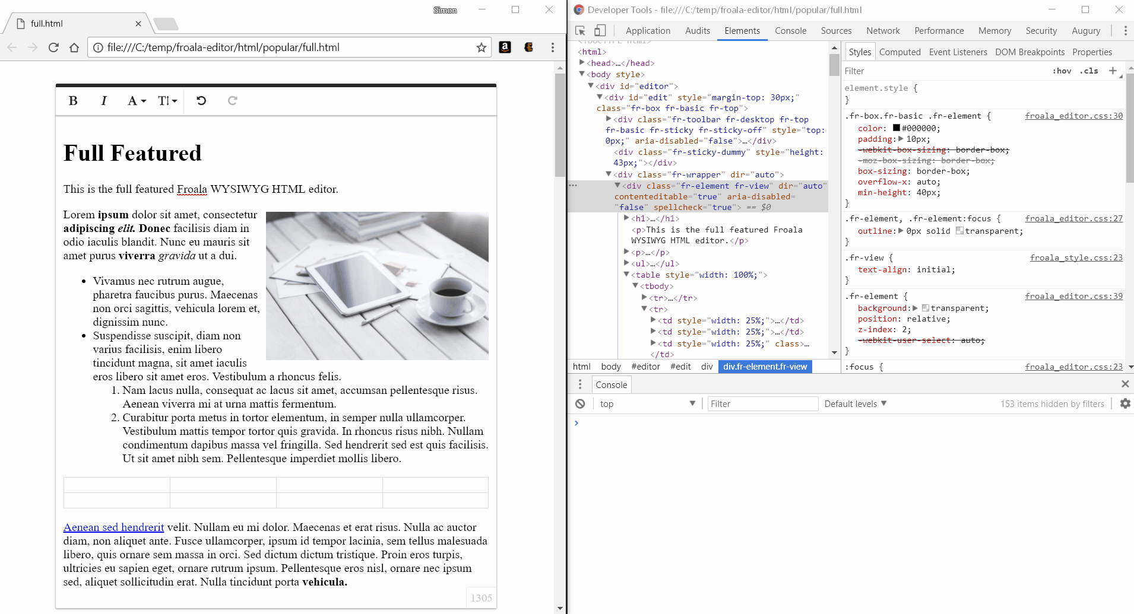Add a new style rule with plus icon
The width and height of the screenshot is (1134, 614).
1113,71
